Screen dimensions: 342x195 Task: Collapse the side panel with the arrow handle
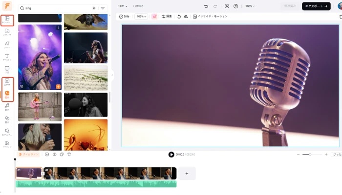coord(112,75)
